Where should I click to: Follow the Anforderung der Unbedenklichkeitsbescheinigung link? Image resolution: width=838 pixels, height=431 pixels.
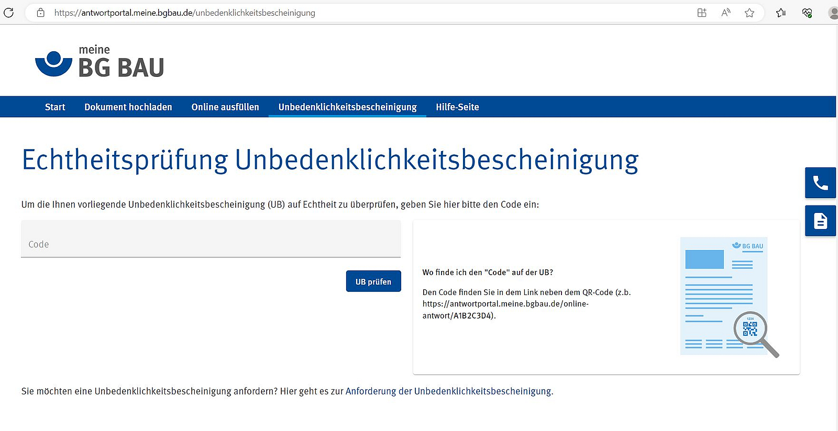point(448,391)
